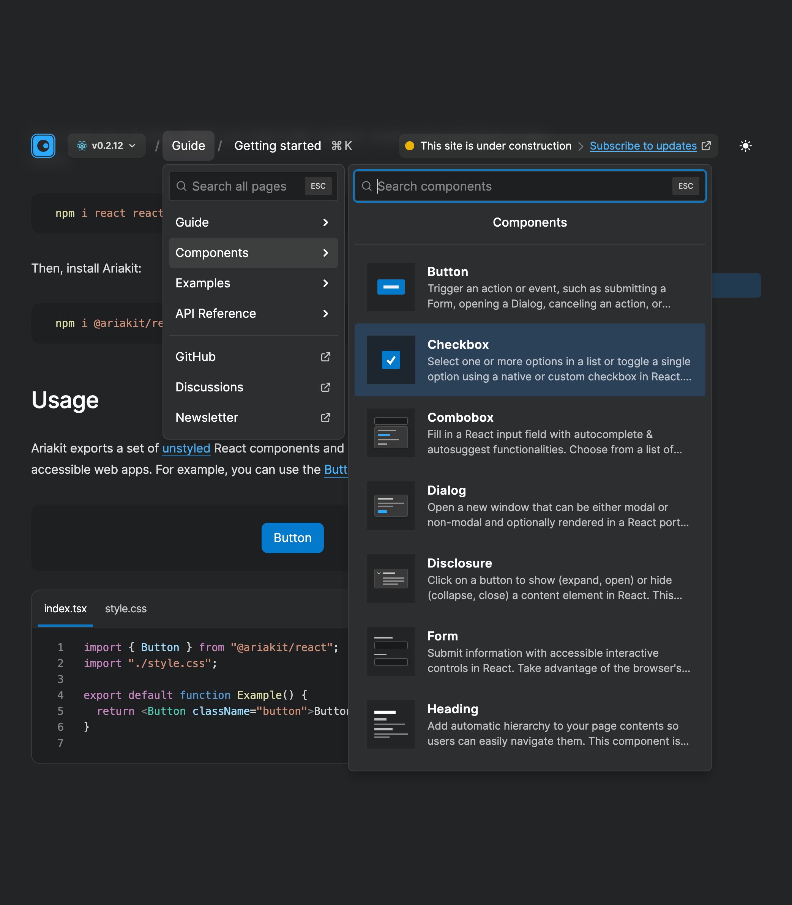Click the Discussions external-link icon

(326, 388)
